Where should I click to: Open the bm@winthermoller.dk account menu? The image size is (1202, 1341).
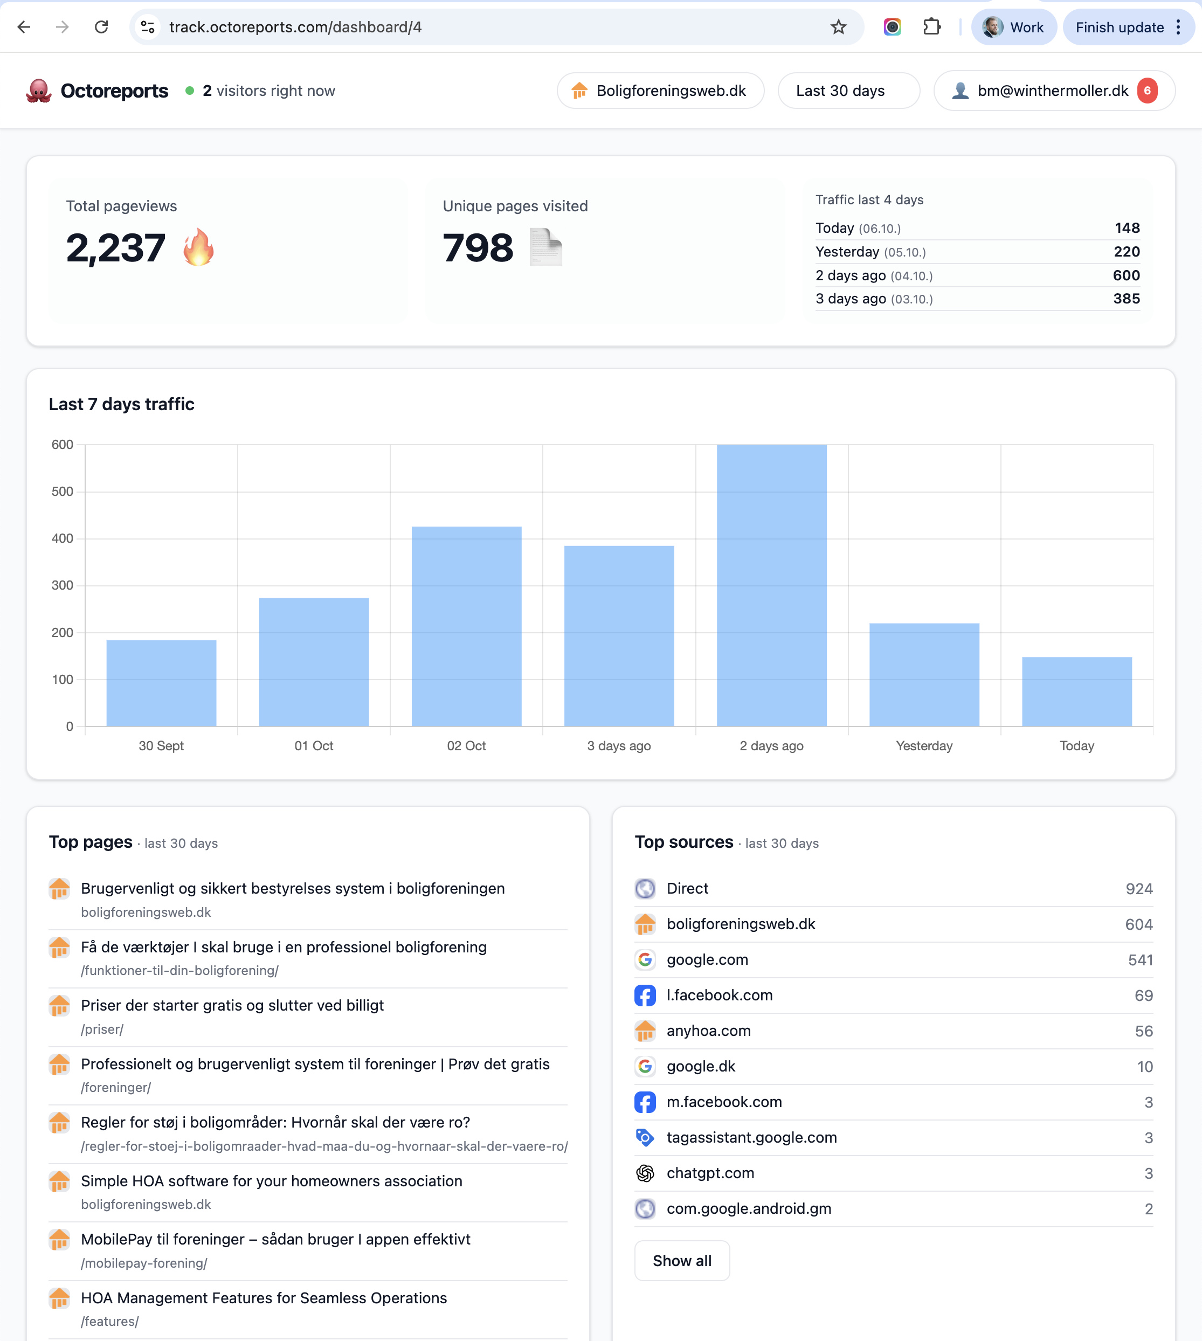point(1053,91)
